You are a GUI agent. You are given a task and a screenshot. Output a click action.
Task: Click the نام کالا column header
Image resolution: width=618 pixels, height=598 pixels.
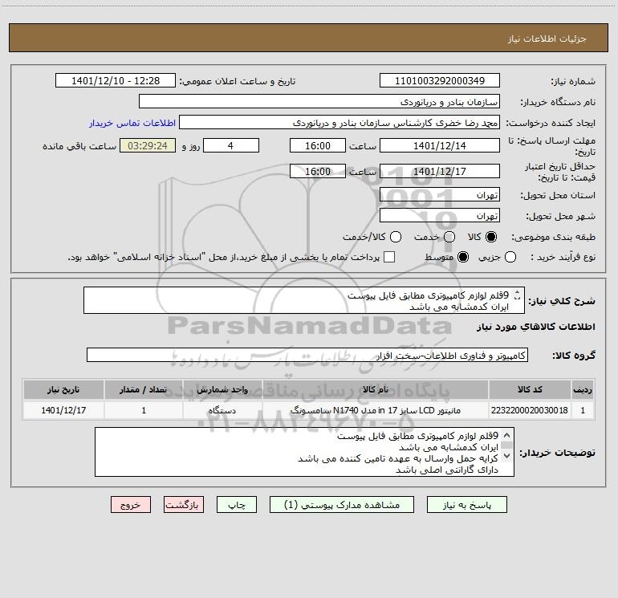point(376,389)
